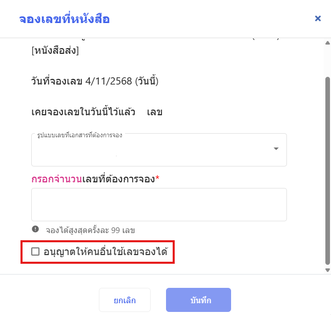Image resolution: width=331 pixels, height=315 pixels.
Task: Click the hint text จองได้สูงสุดครั้งละ 99 เลข
Action: (x=90, y=230)
